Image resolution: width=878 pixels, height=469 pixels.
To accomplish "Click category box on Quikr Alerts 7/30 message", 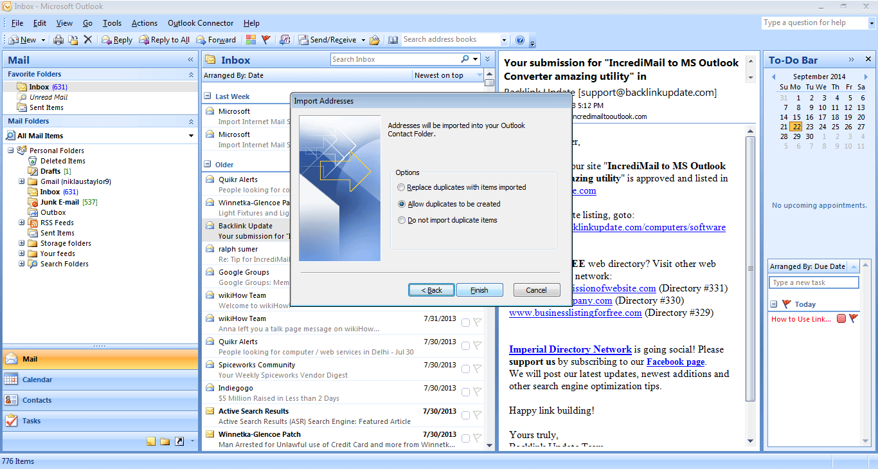I will pos(466,345).
